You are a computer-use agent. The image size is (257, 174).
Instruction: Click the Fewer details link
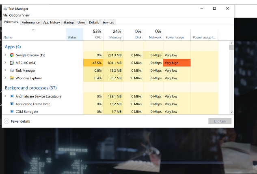(20, 121)
